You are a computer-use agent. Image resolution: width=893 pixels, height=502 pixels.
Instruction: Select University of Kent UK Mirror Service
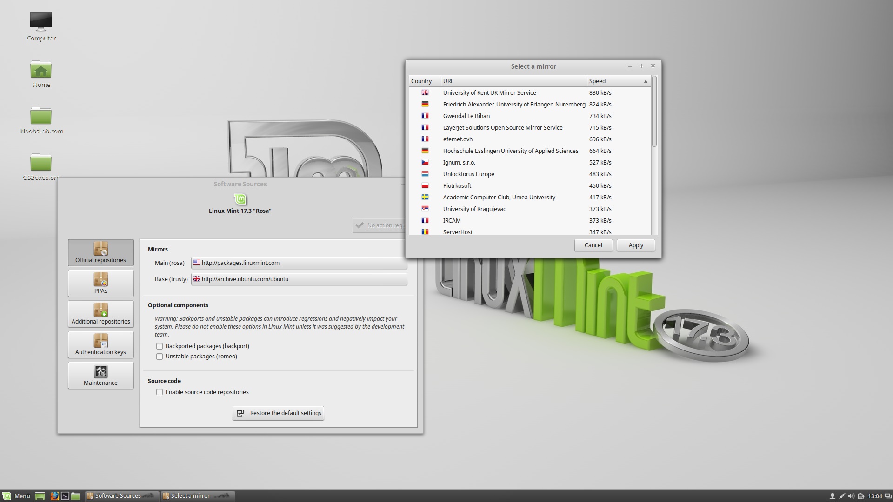point(530,93)
